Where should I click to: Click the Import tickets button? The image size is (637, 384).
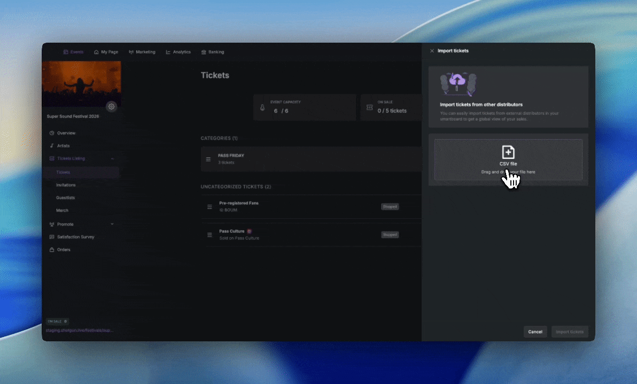[x=570, y=332]
